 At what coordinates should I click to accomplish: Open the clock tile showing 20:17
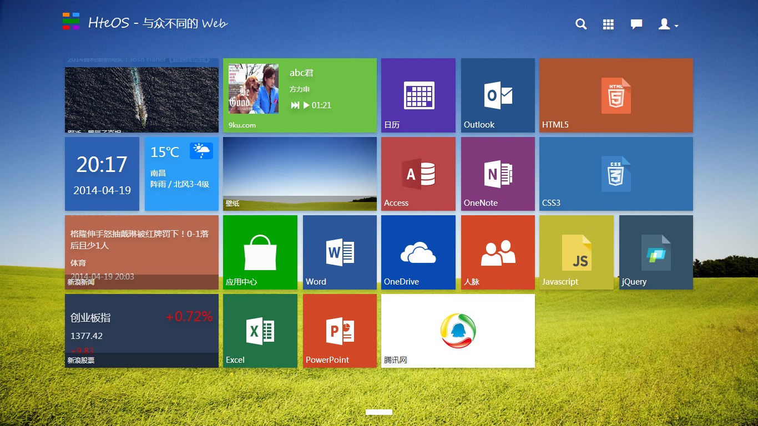pyautogui.click(x=102, y=174)
